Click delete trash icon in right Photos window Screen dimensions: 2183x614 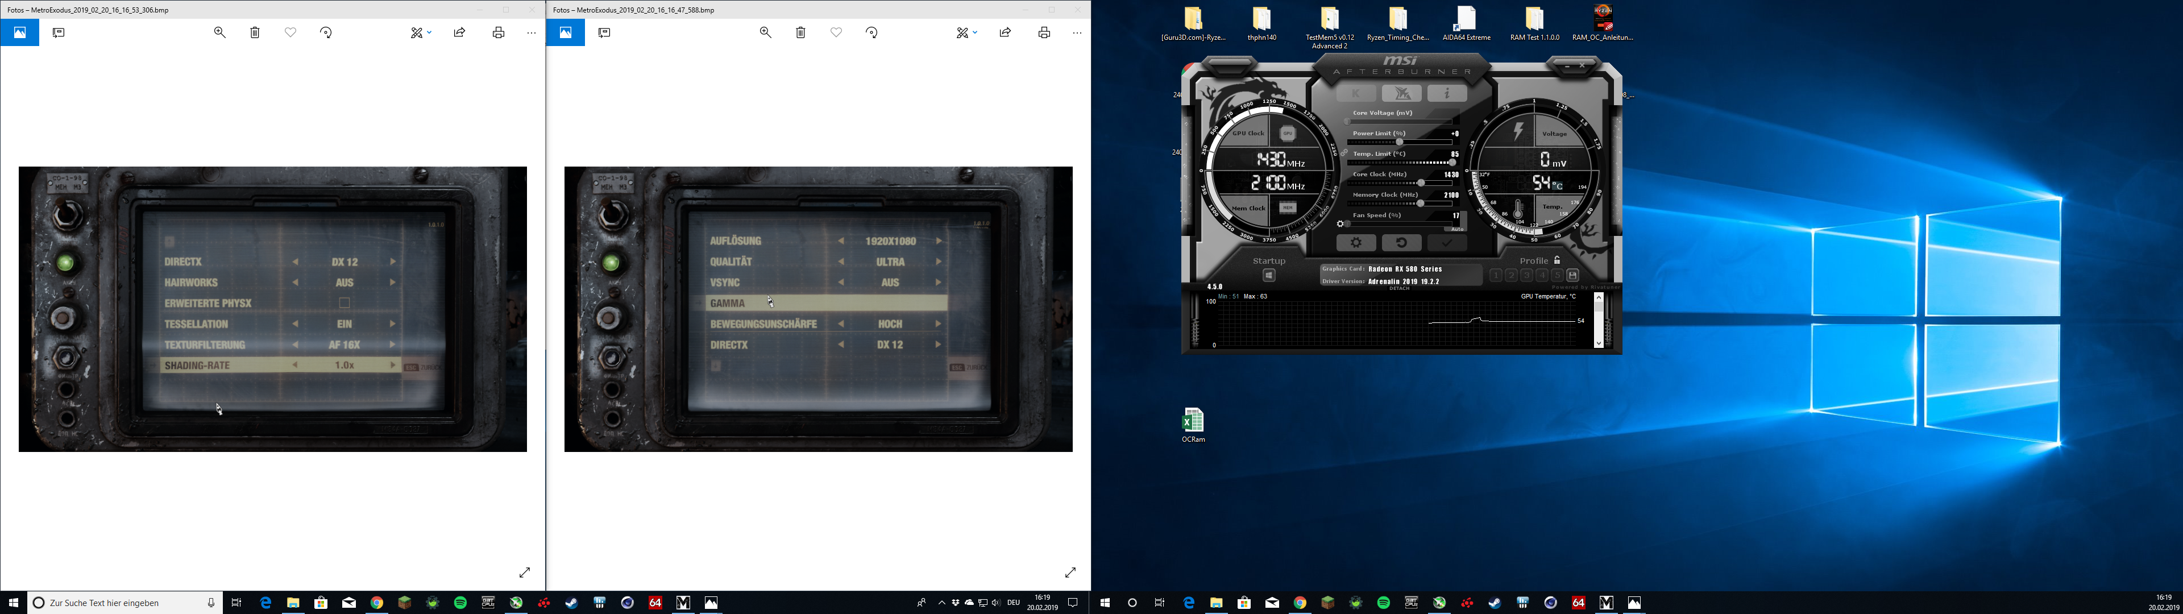pyautogui.click(x=801, y=32)
